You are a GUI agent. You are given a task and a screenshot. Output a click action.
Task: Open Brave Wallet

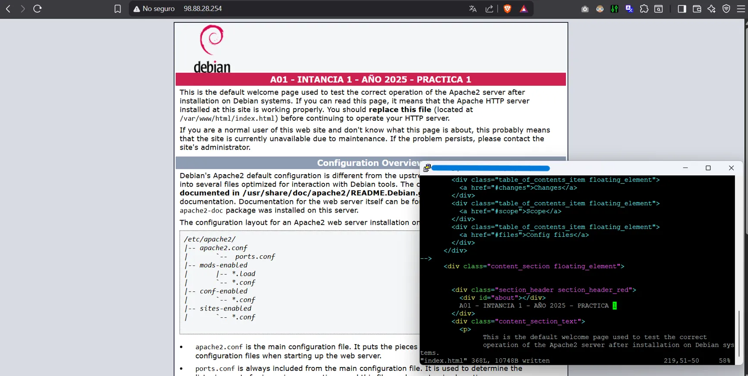[697, 9]
